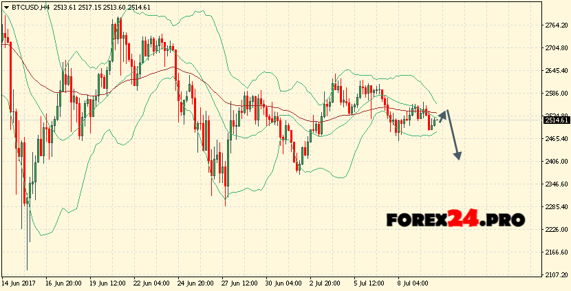Select the 2645.40 price level label
The width and height of the screenshot is (571, 291).
point(556,71)
